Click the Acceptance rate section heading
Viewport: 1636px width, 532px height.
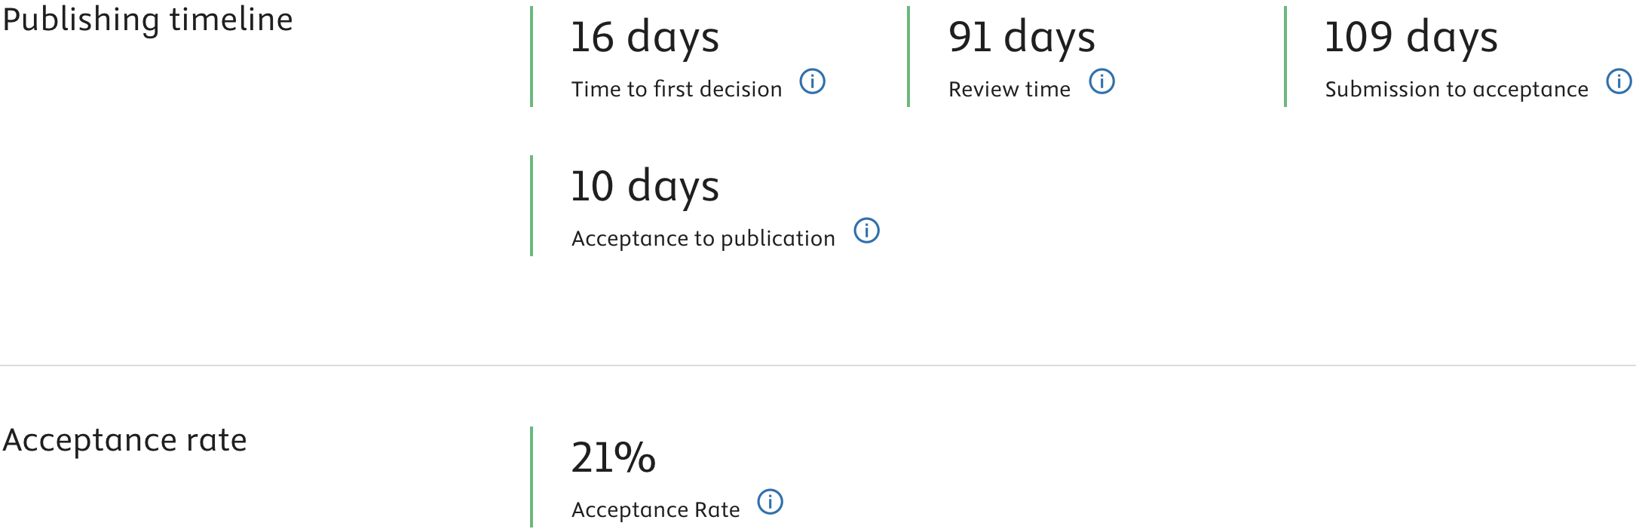[x=124, y=440]
